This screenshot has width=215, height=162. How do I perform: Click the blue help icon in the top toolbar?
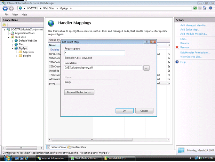coord(210,8)
